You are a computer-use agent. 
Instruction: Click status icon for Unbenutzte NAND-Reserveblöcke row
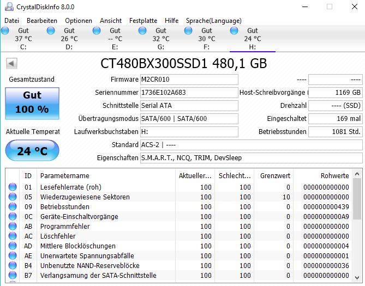pos(13,265)
